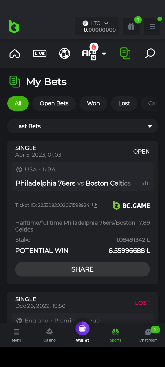The width and height of the screenshot is (165, 367).
Task: Tap the BC.Game logo in the header
Action: pyautogui.click(x=14, y=27)
